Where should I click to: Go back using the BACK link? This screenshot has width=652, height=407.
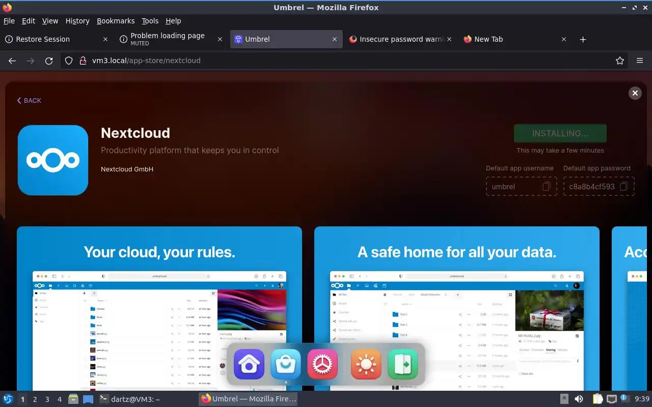[29, 101]
